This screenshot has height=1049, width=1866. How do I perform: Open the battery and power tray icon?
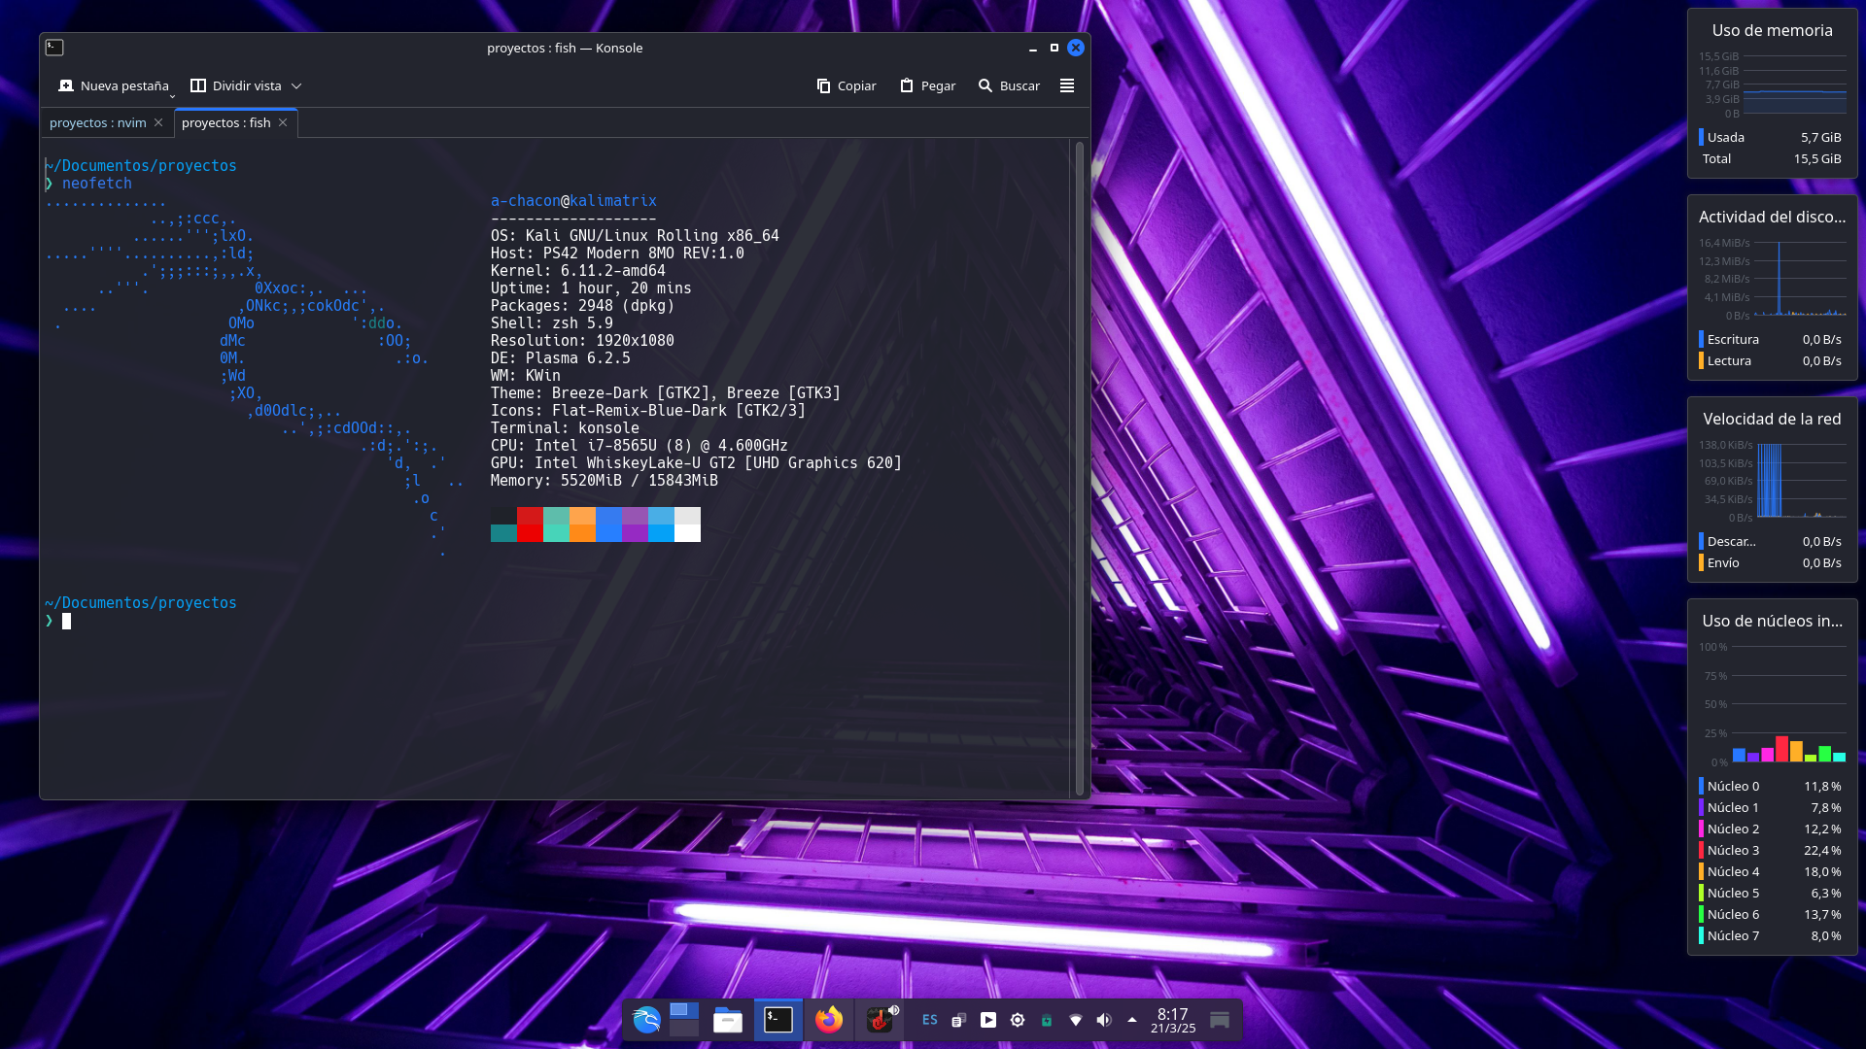(1047, 1020)
